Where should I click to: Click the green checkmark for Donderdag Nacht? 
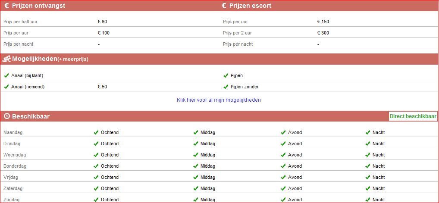point(368,166)
